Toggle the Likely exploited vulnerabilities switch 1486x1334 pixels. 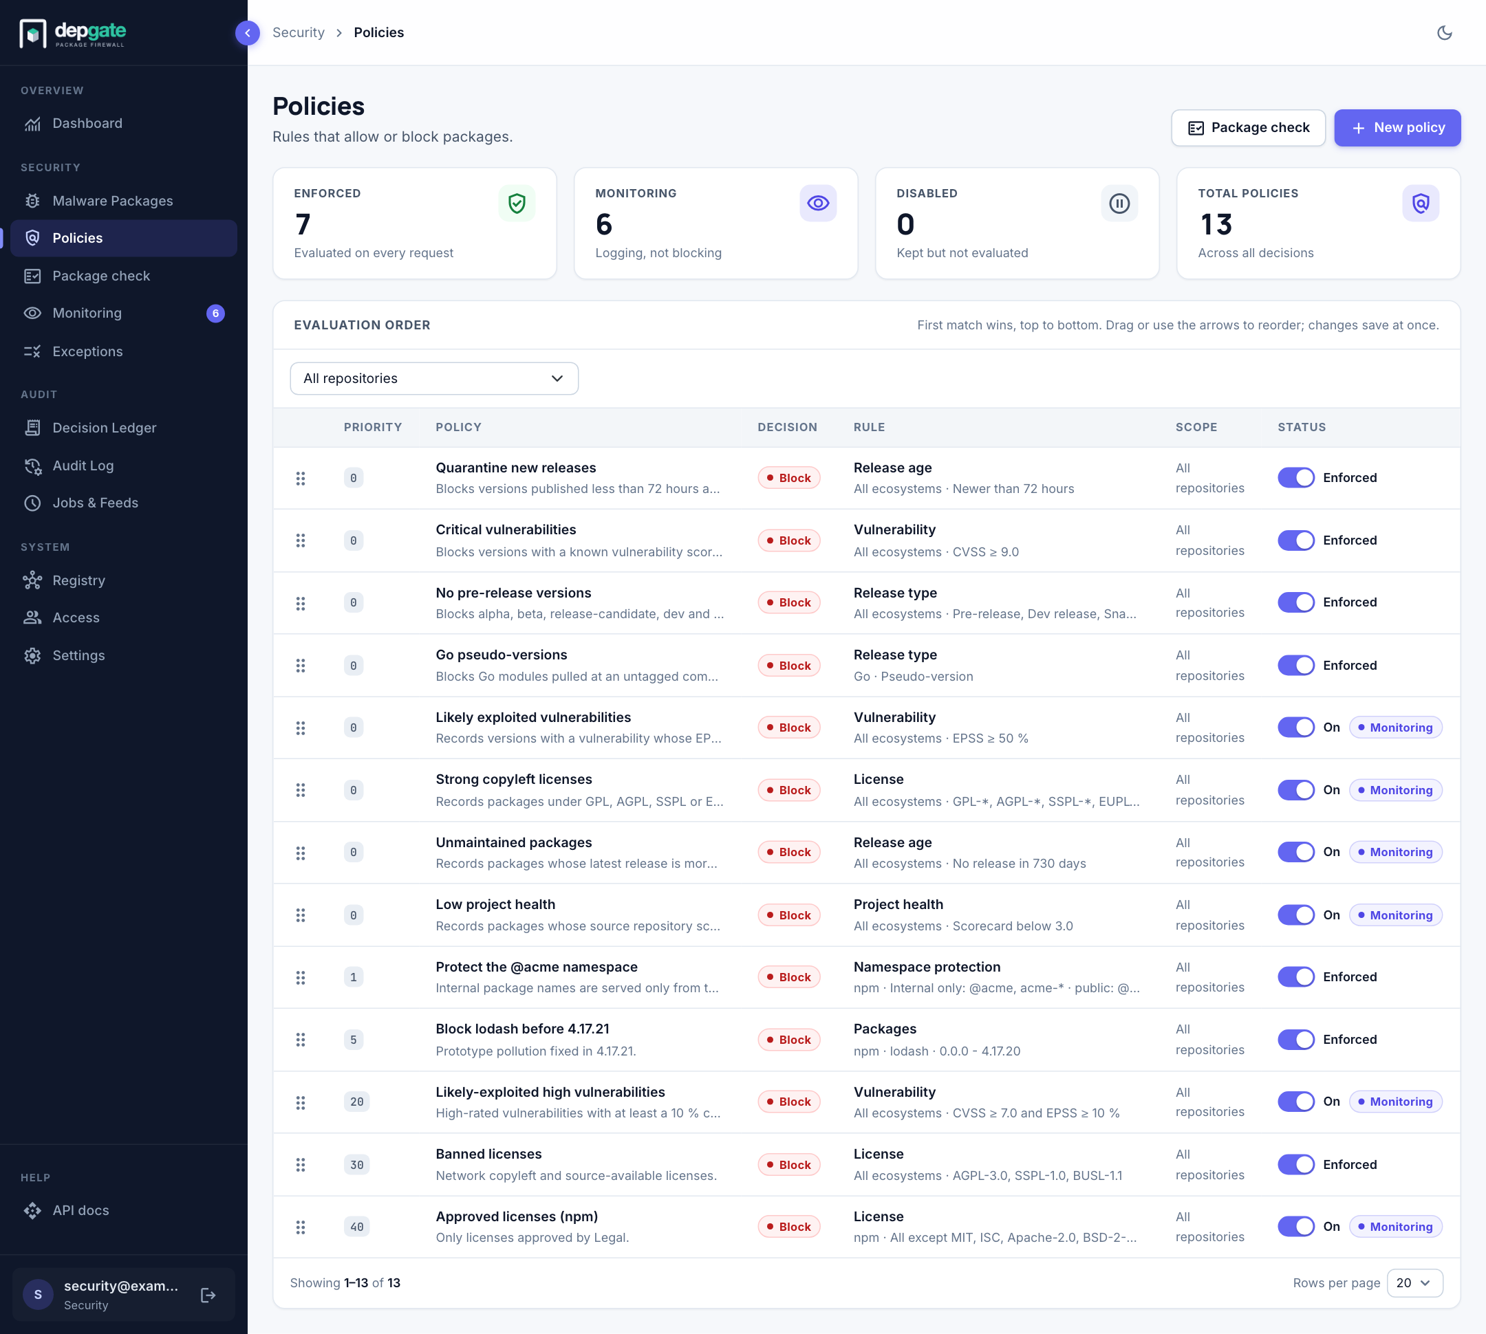(x=1295, y=727)
